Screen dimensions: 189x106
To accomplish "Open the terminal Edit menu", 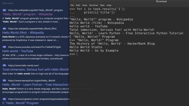I will [x=78, y=5].
